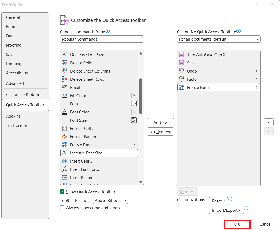Image resolution: width=280 pixels, height=230 pixels.
Task: Click the Save floppy disk icon
Action: pyautogui.click(x=181, y=63)
